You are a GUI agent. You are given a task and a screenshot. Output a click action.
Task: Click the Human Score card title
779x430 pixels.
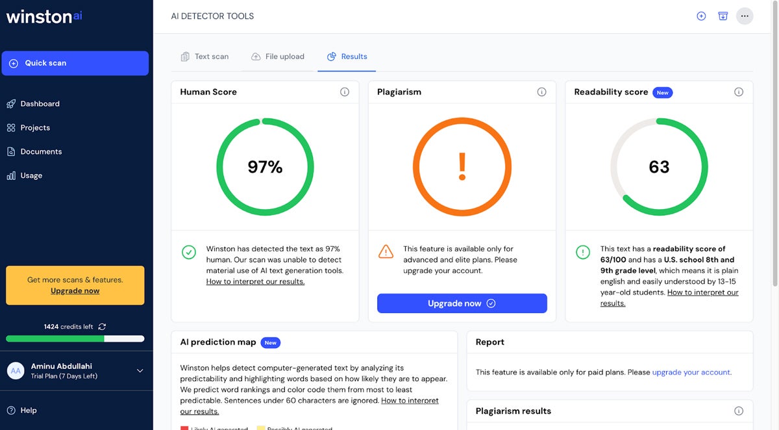click(208, 92)
